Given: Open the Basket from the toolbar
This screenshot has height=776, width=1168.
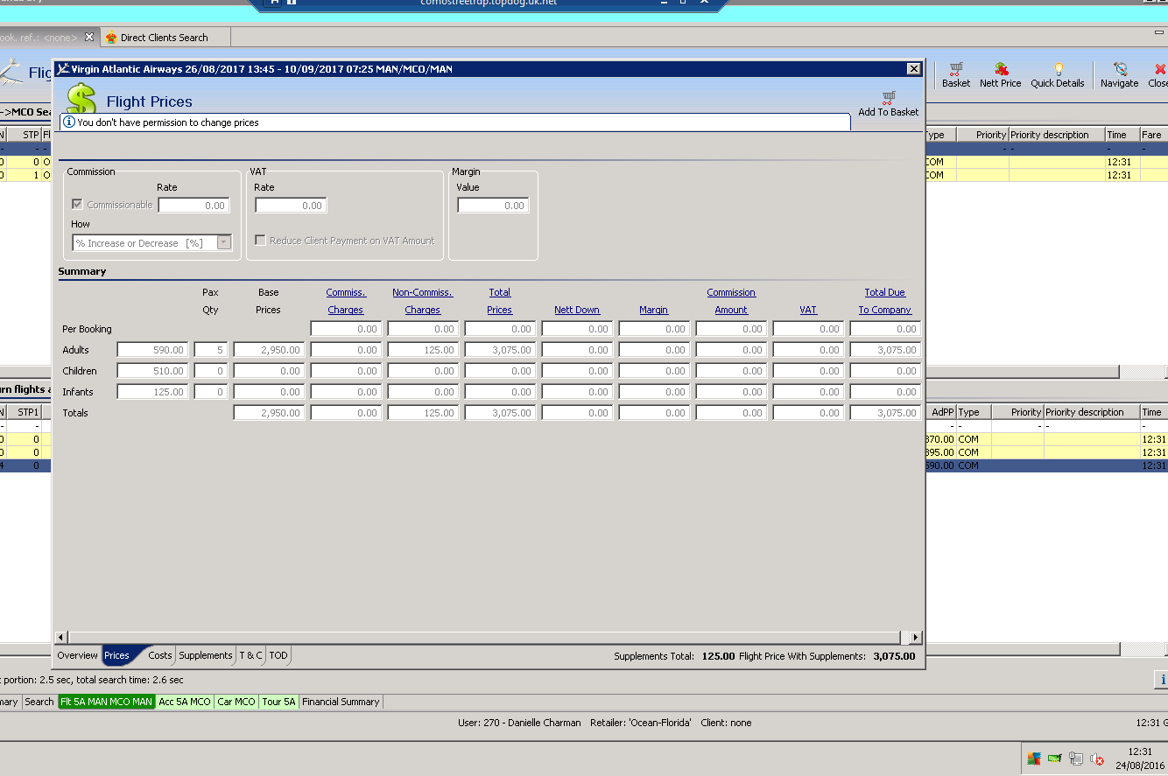Looking at the screenshot, I should point(955,69).
